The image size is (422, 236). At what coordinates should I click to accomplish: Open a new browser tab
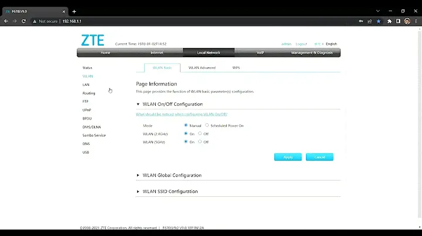(74, 11)
